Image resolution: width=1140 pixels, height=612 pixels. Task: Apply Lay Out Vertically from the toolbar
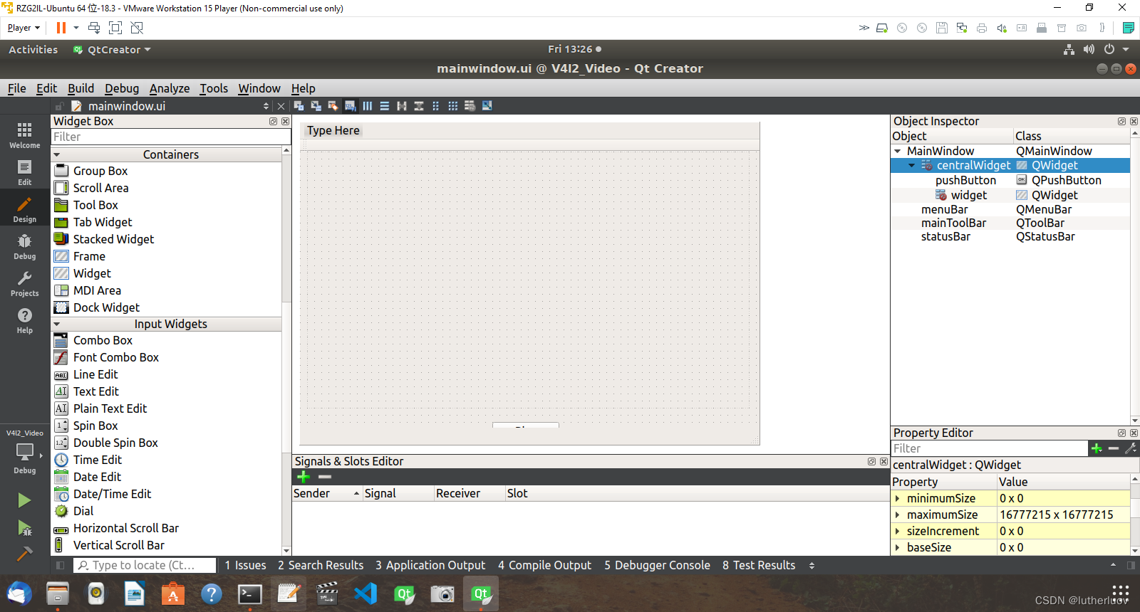pyautogui.click(x=385, y=106)
